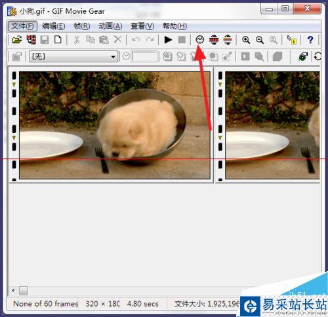The height and width of the screenshot is (317, 328).
Task: Create a new blank animation
Action: click(x=58, y=40)
